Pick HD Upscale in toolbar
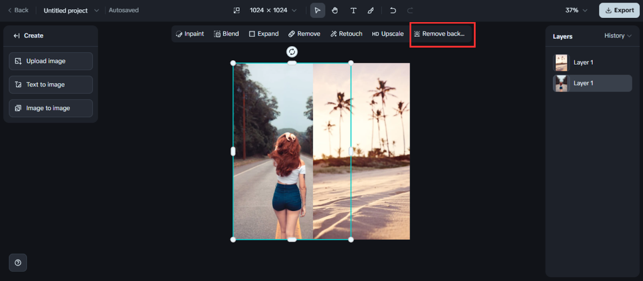Image resolution: width=643 pixels, height=281 pixels. pyautogui.click(x=387, y=34)
